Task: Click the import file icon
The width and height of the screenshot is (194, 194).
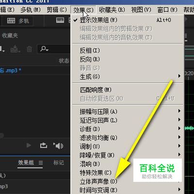Action: coord(15,49)
